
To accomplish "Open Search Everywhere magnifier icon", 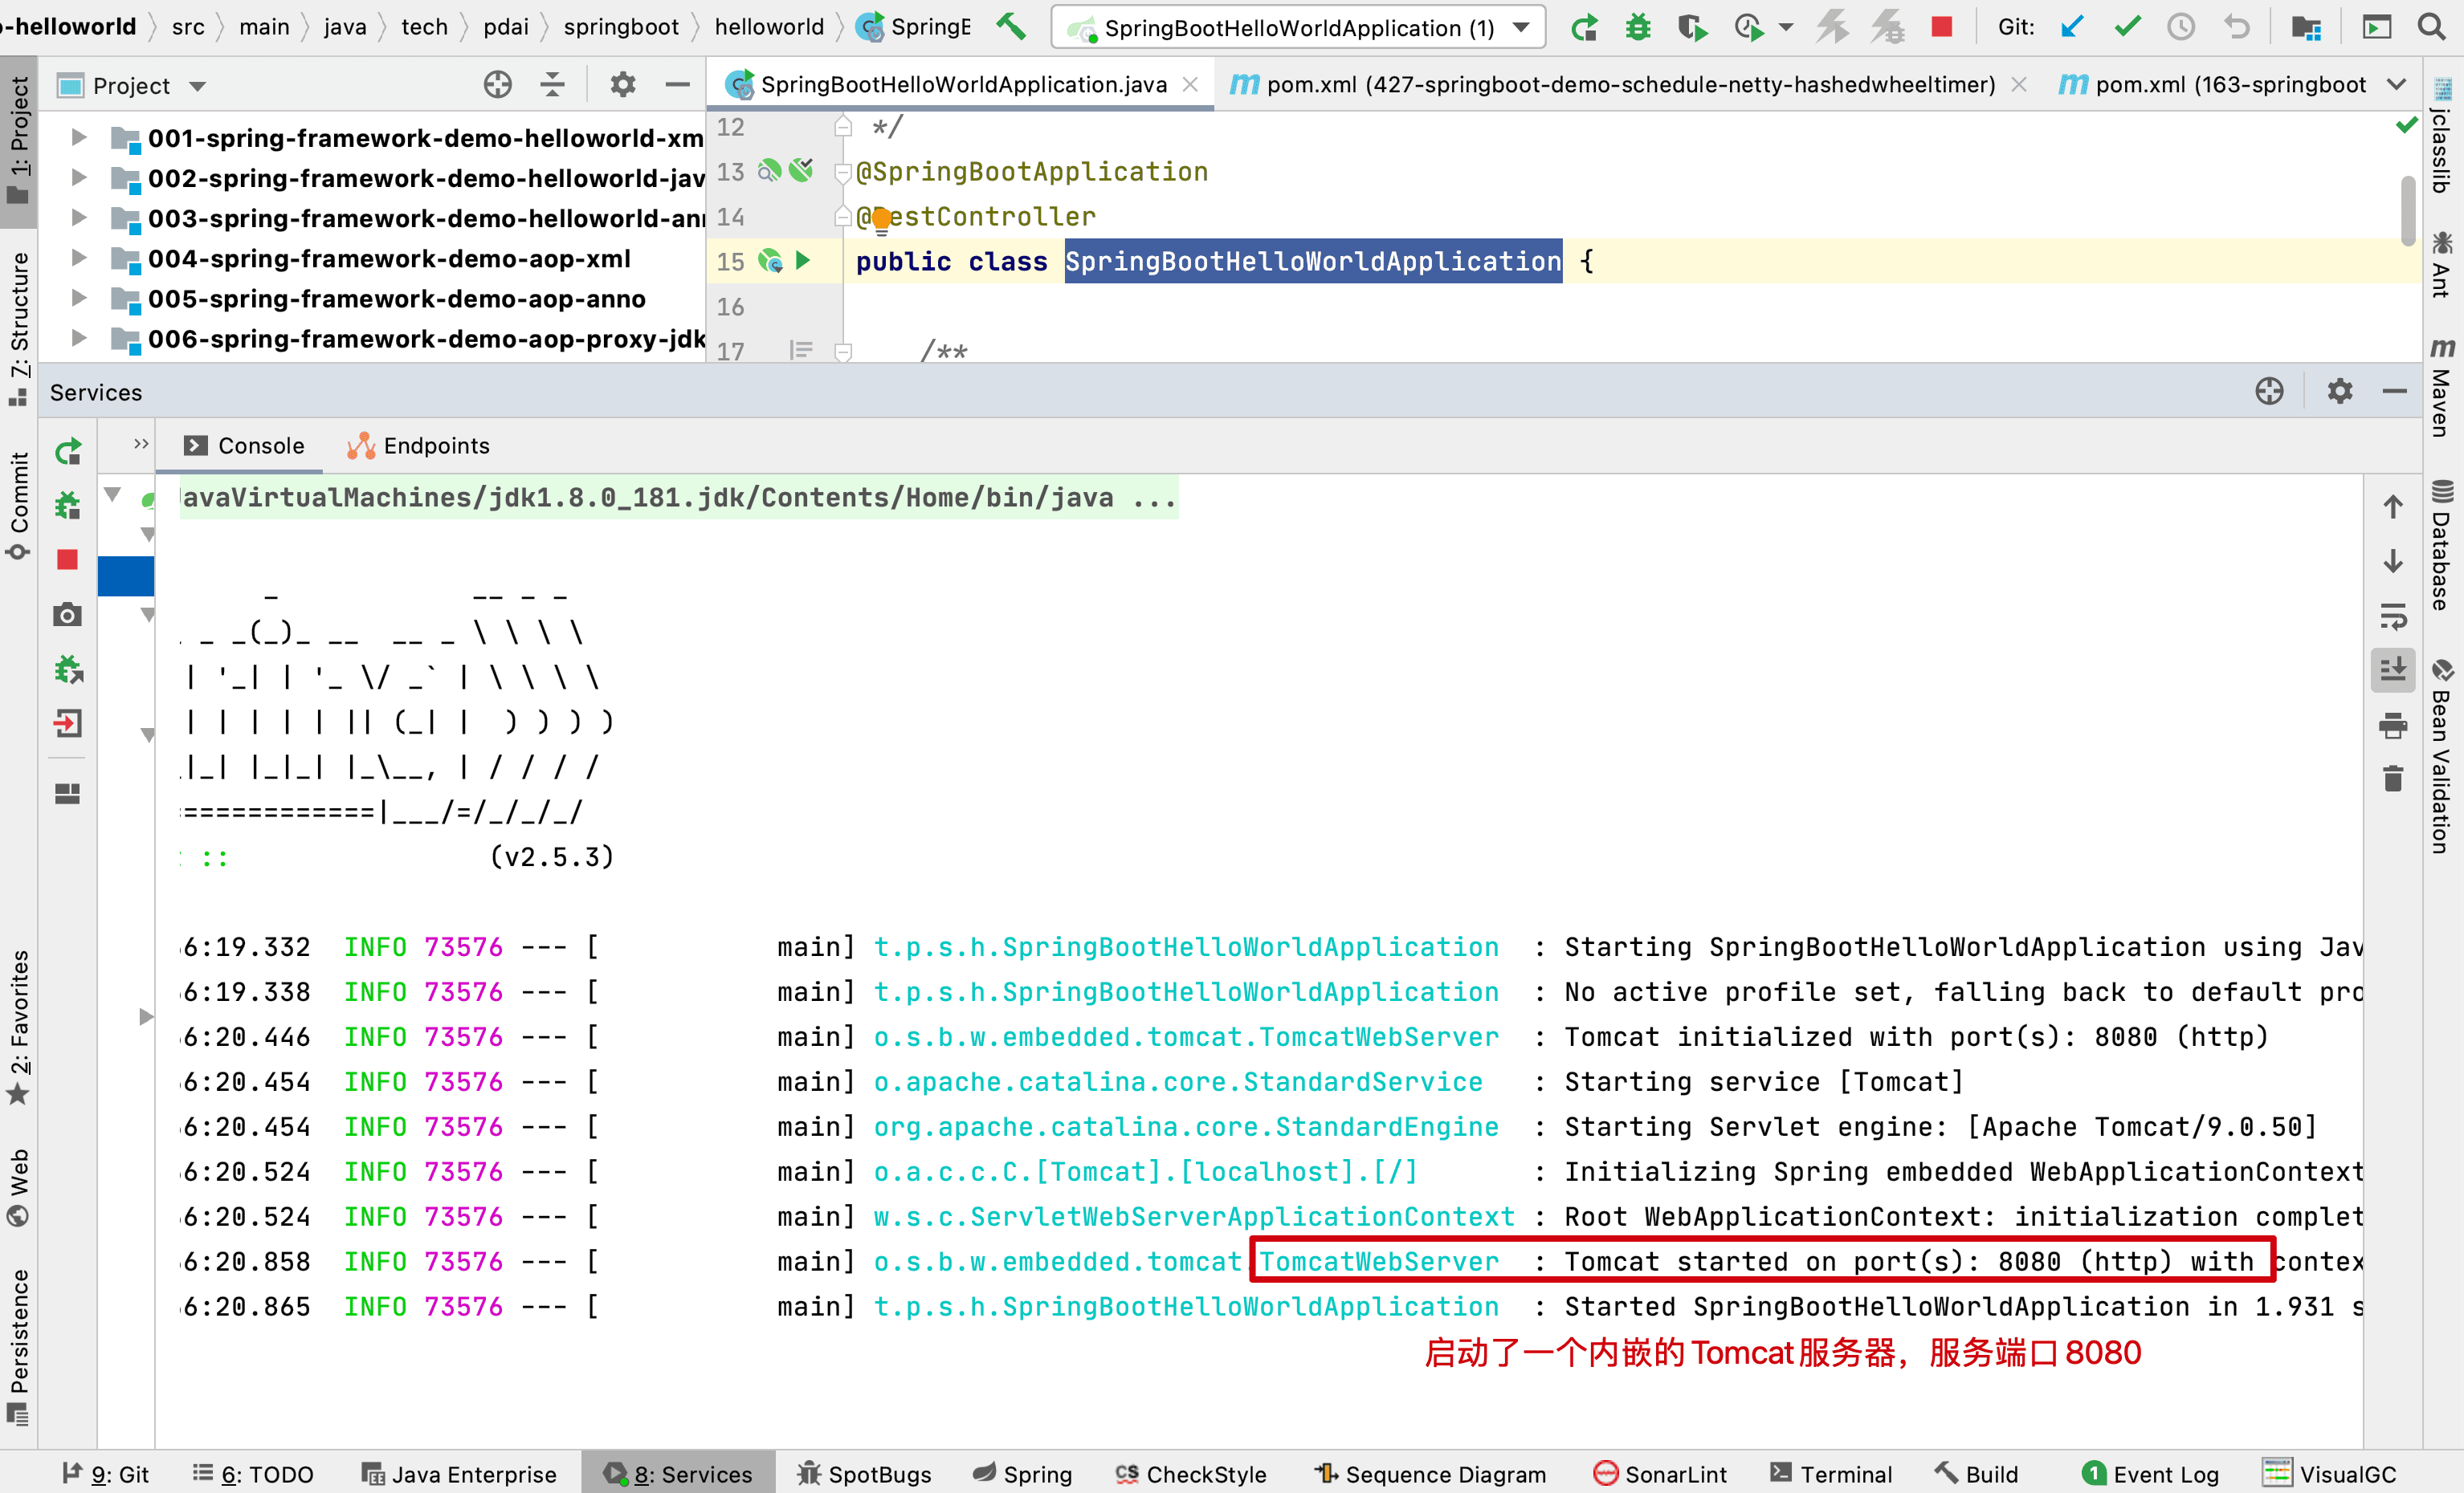I will coord(2432,27).
